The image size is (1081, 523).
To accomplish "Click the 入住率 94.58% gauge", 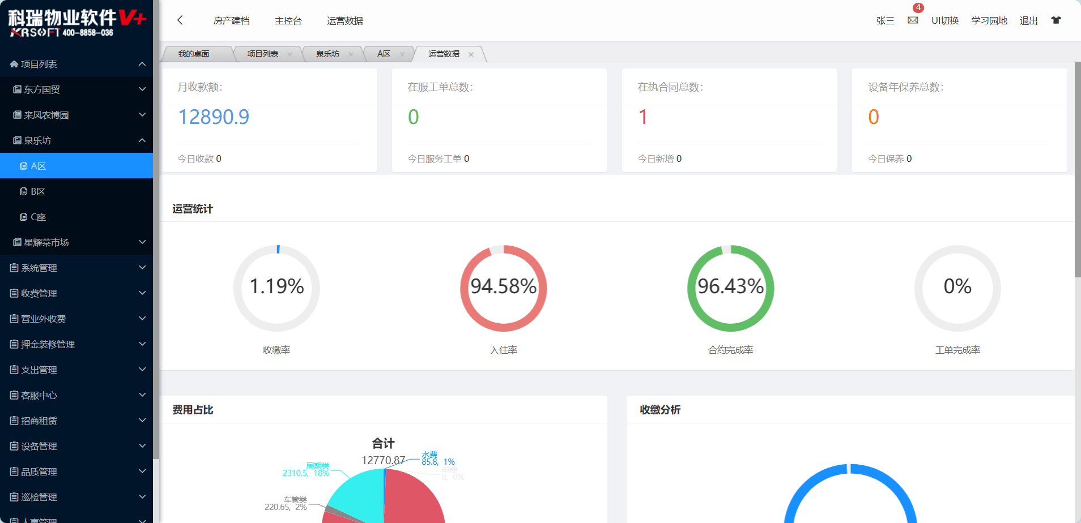I will pos(504,288).
